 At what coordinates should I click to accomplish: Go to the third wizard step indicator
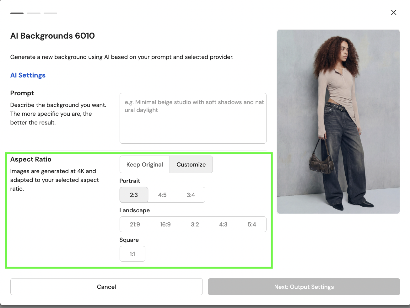[x=50, y=13]
